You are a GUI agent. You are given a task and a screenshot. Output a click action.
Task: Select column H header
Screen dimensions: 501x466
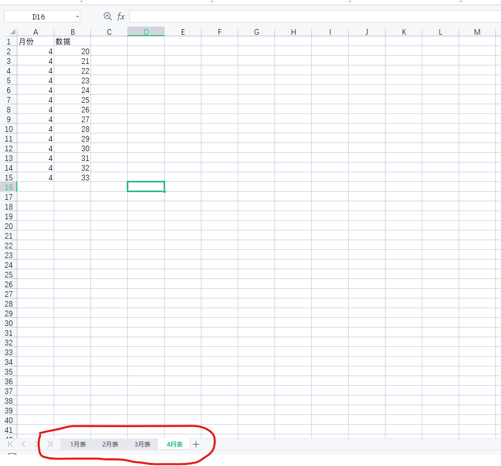pyautogui.click(x=293, y=32)
